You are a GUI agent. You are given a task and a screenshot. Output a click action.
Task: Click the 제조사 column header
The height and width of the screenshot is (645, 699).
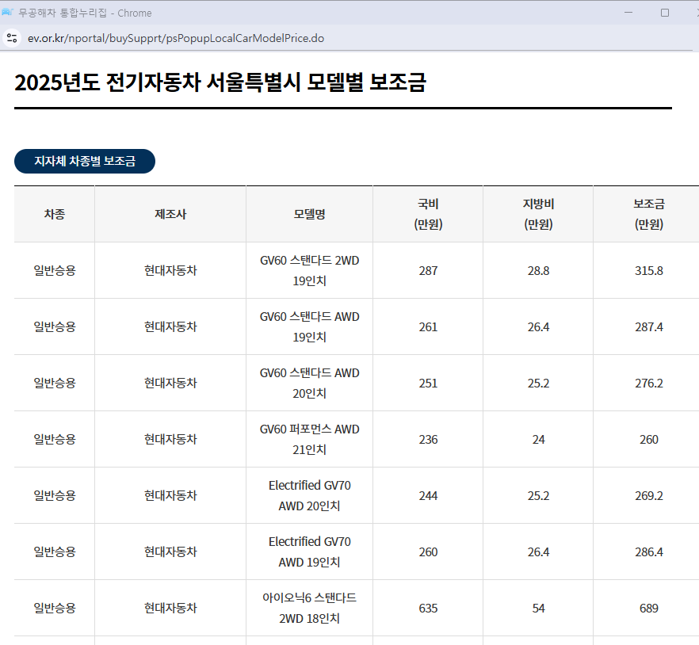(x=170, y=213)
